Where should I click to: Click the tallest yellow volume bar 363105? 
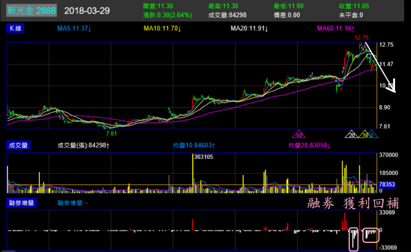point(193,173)
